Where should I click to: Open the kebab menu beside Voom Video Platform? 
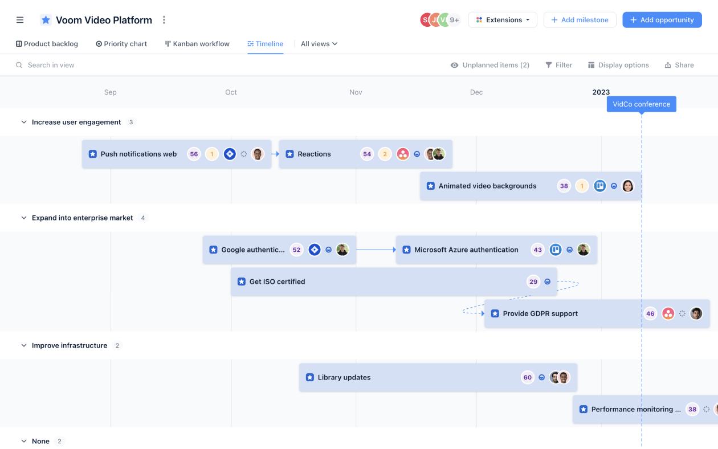coord(164,19)
